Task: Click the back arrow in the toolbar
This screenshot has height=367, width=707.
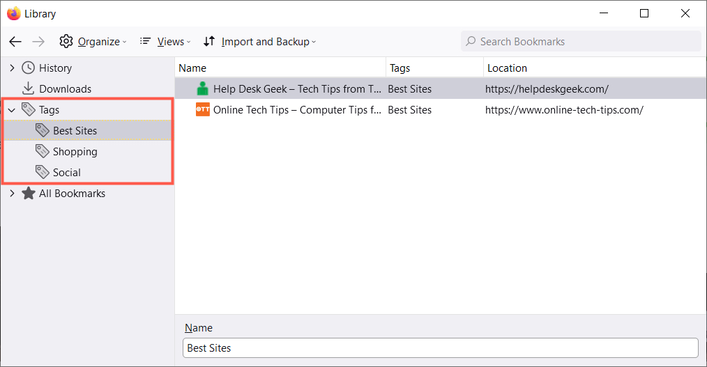Action: click(x=15, y=42)
